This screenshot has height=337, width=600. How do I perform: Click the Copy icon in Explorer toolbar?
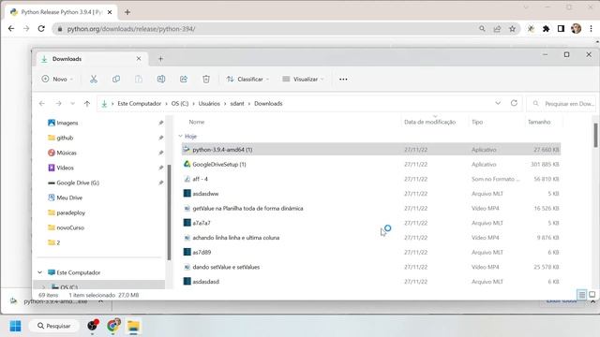[116, 79]
